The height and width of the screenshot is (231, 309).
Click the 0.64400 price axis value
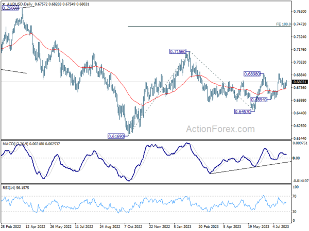click(x=300, y=113)
